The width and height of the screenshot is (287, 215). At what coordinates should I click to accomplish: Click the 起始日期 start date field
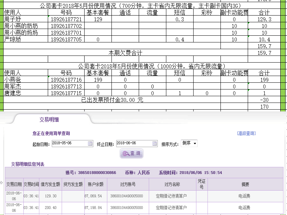point(69,143)
